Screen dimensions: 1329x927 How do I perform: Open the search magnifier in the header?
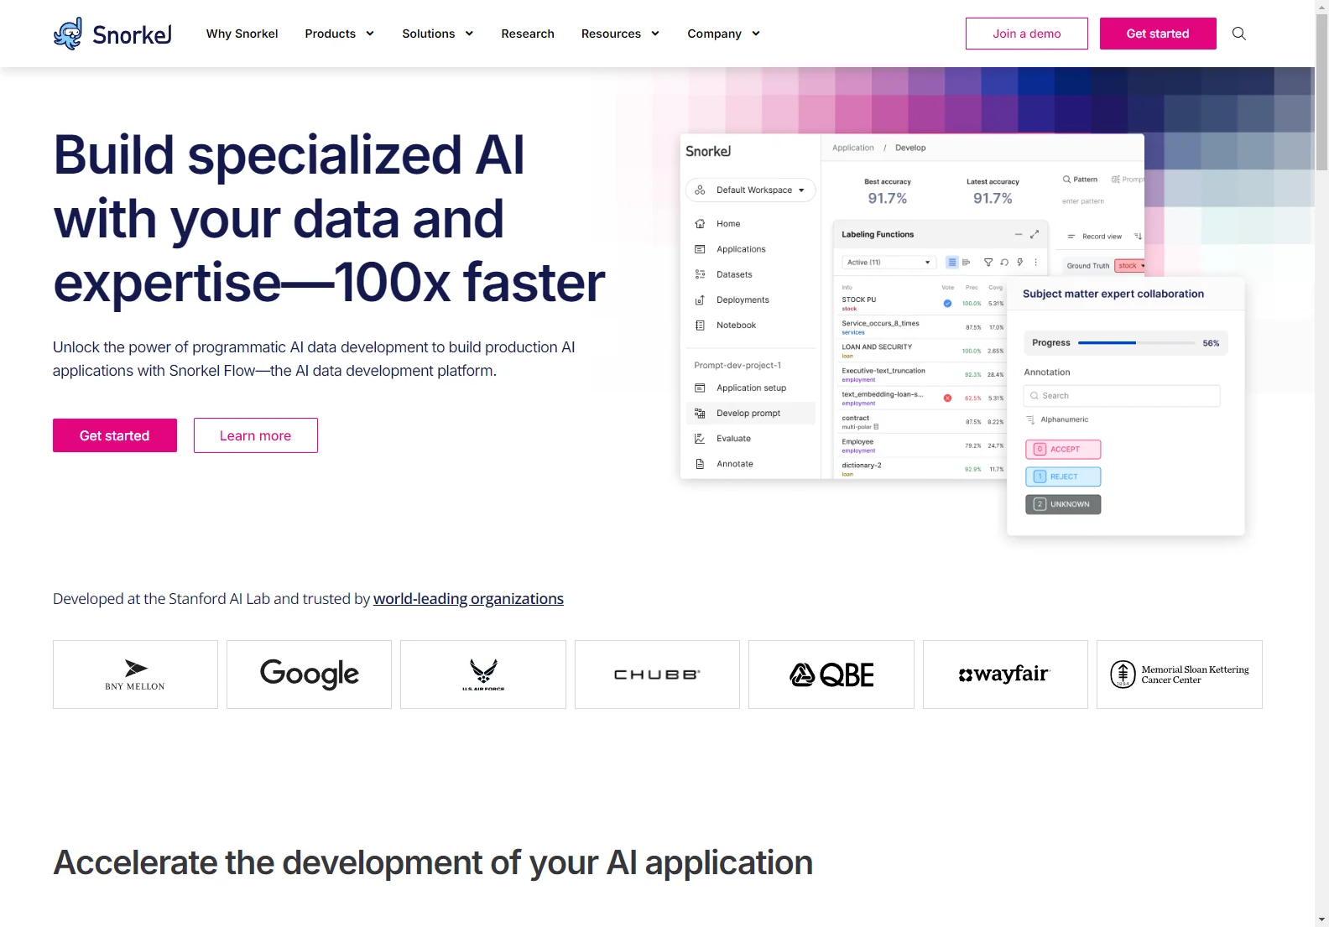[1238, 34]
